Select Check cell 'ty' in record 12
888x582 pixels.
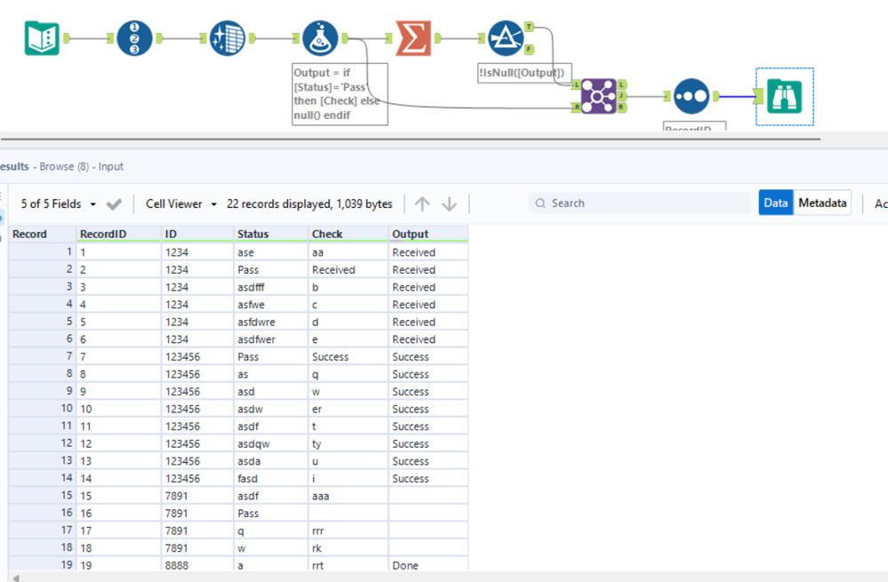pyautogui.click(x=348, y=444)
